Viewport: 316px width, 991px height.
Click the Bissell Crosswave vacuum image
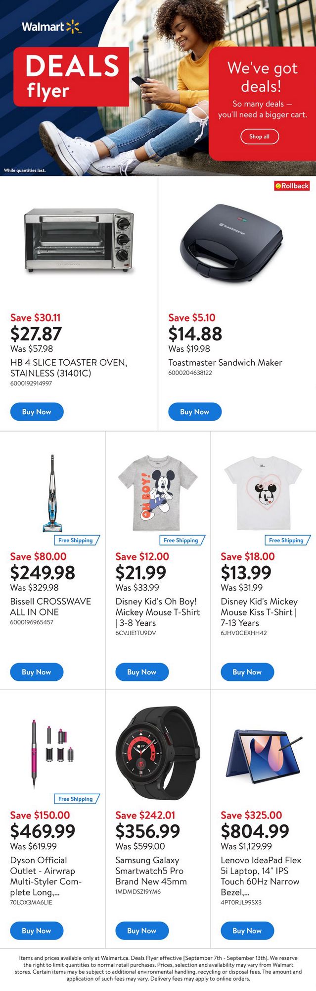pos(52,493)
